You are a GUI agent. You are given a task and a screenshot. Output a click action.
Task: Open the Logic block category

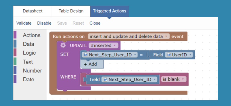[29, 53]
